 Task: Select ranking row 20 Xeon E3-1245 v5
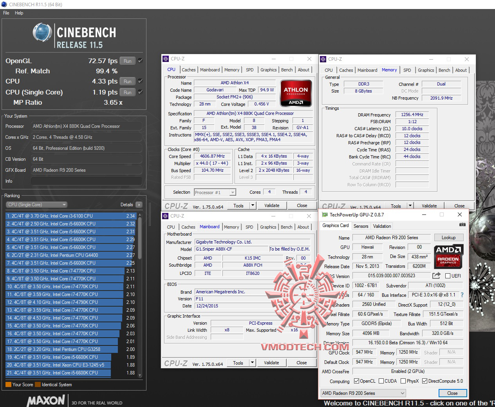pos(71,365)
